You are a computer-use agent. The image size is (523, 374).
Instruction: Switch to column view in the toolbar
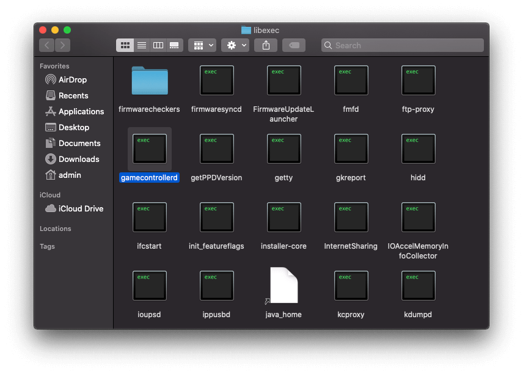point(158,45)
